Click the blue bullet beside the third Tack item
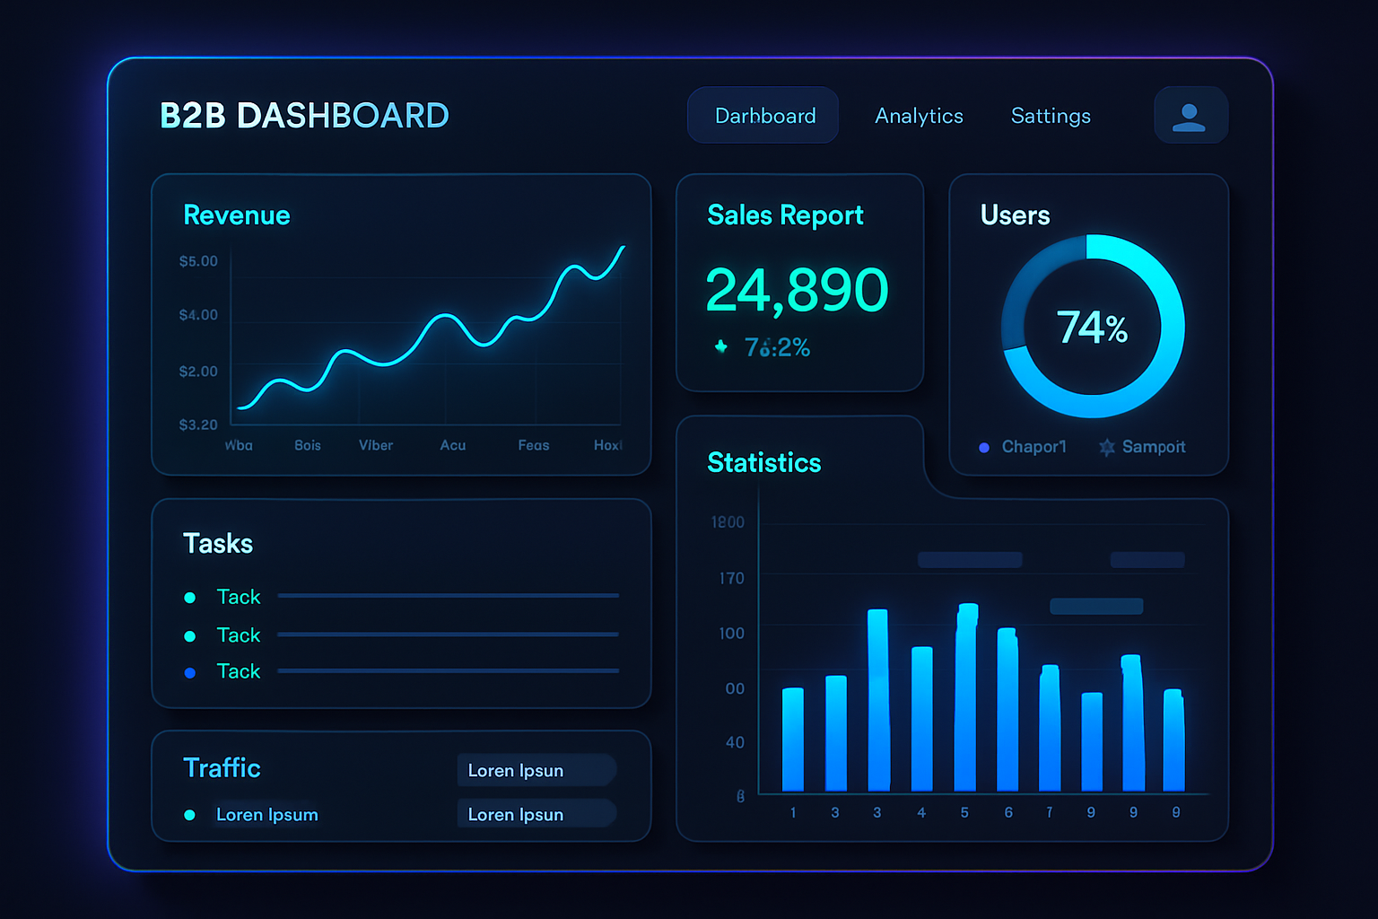Image resolution: width=1378 pixels, height=919 pixels. pyautogui.click(x=189, y=670)
